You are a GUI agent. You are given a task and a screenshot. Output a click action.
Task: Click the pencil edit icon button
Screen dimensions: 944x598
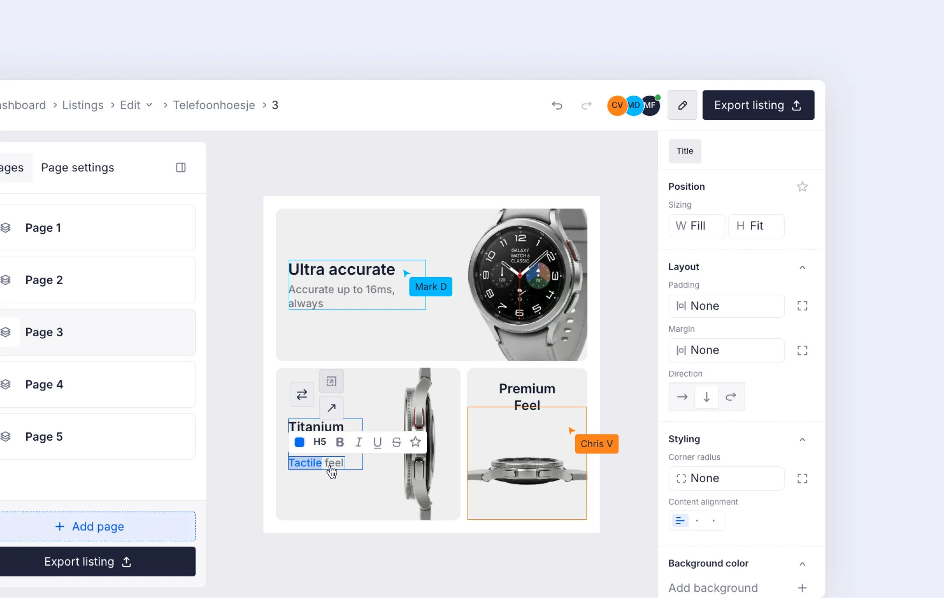point(682,105)
